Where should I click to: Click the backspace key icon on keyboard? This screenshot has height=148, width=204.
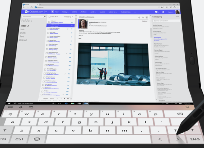(180, 114)
